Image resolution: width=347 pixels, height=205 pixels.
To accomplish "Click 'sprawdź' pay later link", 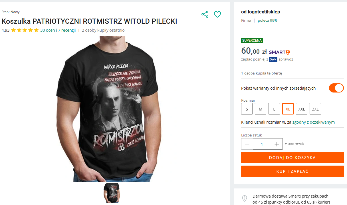I will click(x=286, y=59).
